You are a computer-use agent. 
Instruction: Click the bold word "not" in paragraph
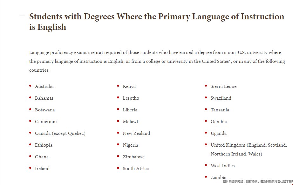point(99,53)
